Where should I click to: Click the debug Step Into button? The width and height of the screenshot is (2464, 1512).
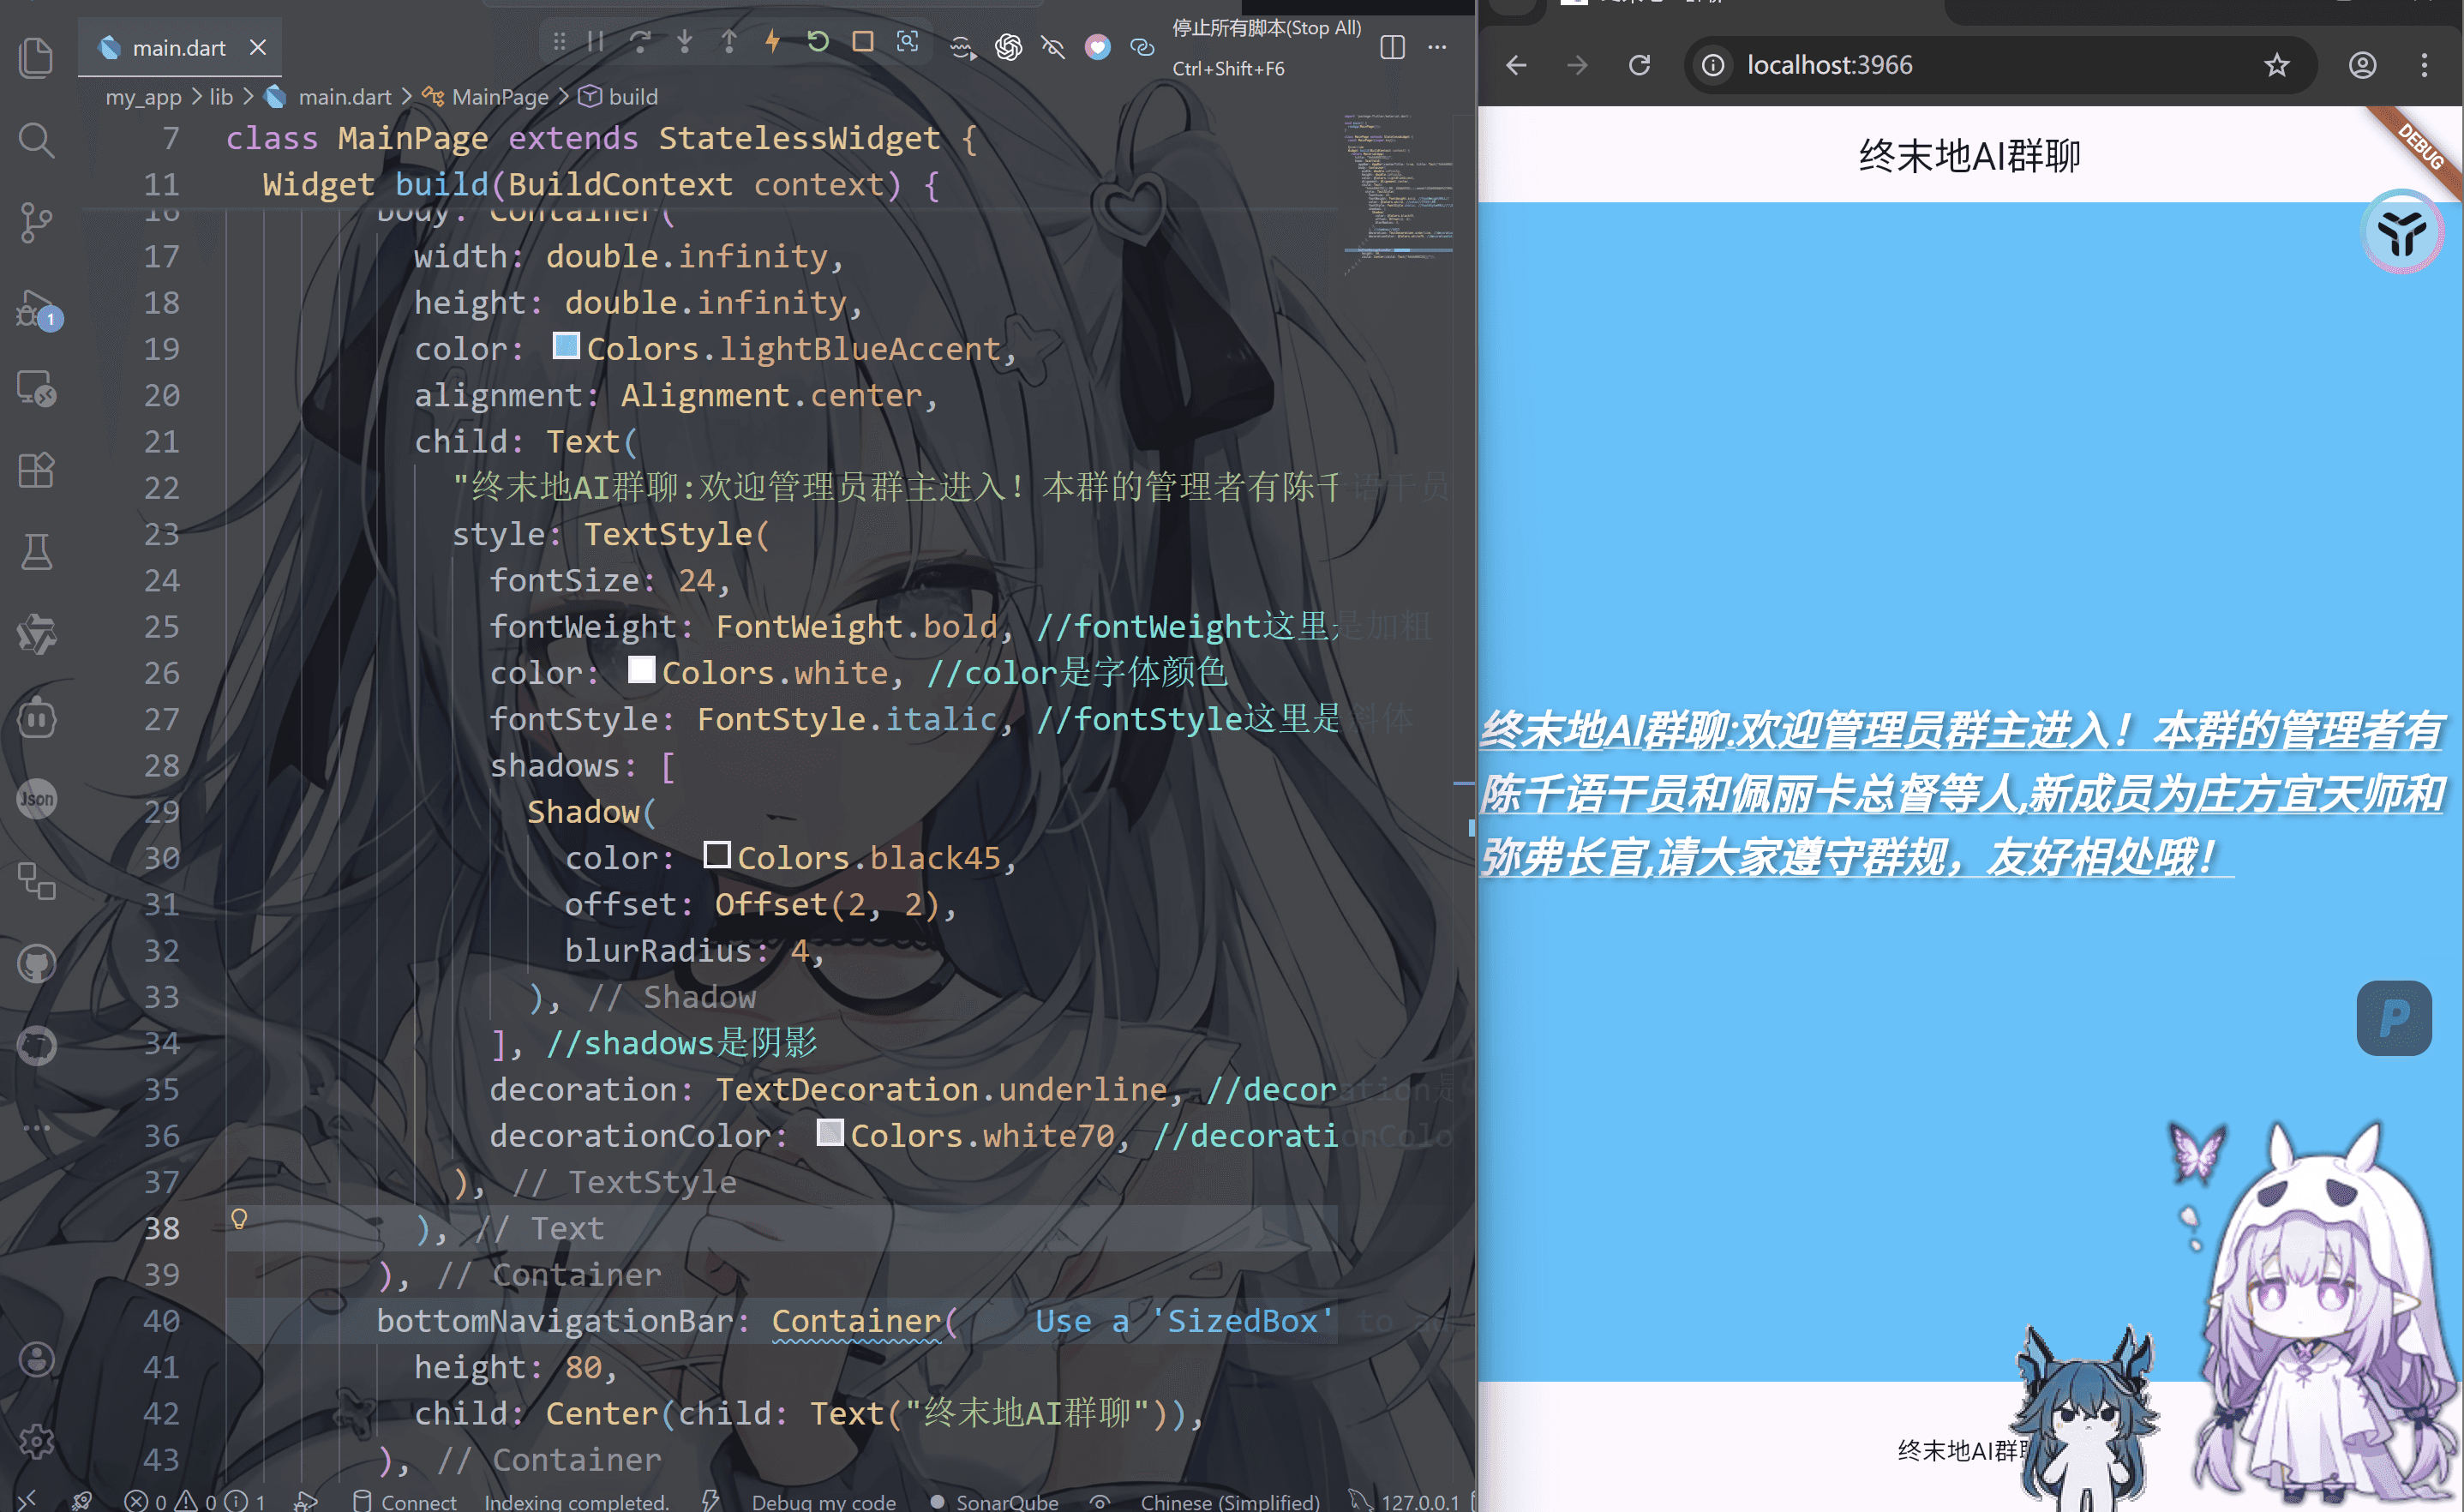pyautogui.click(x=685, y=42)
